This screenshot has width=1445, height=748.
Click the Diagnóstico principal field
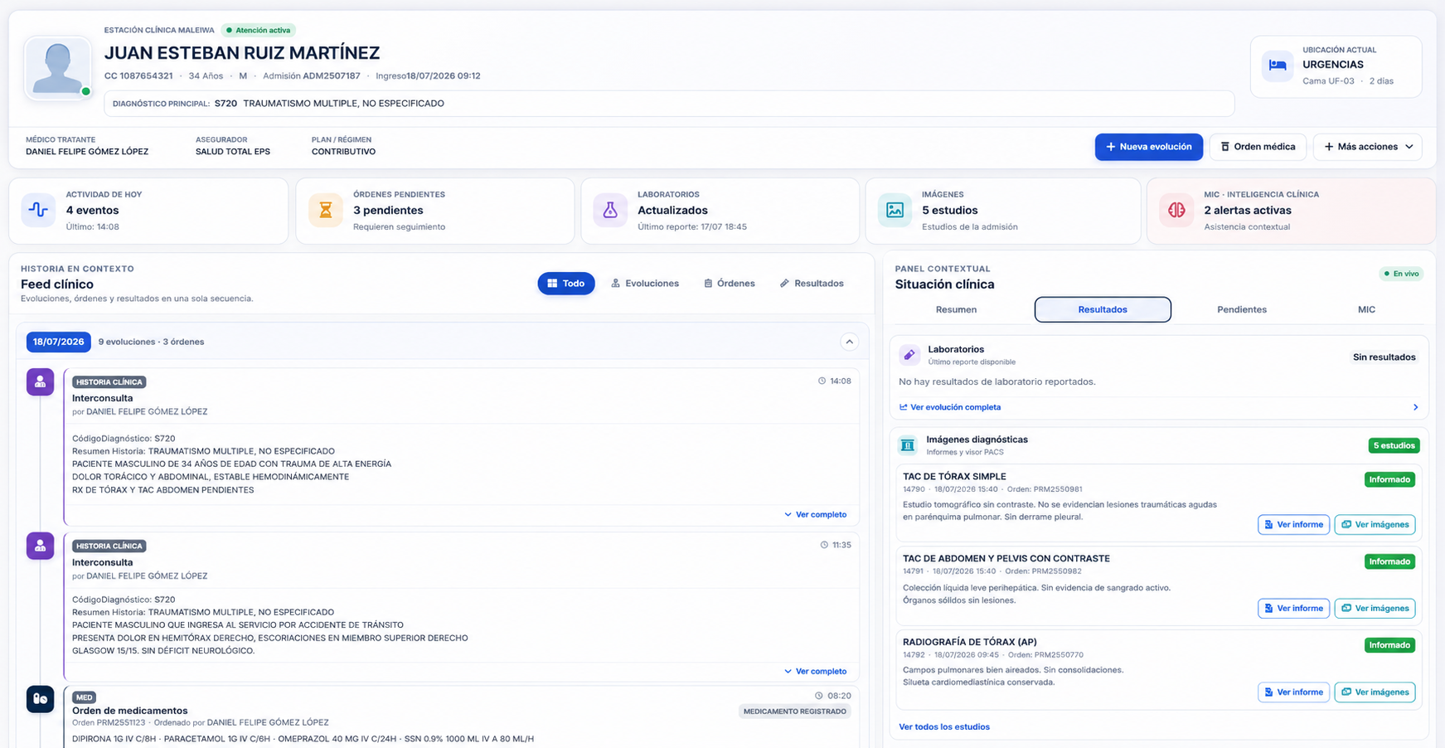669,104
